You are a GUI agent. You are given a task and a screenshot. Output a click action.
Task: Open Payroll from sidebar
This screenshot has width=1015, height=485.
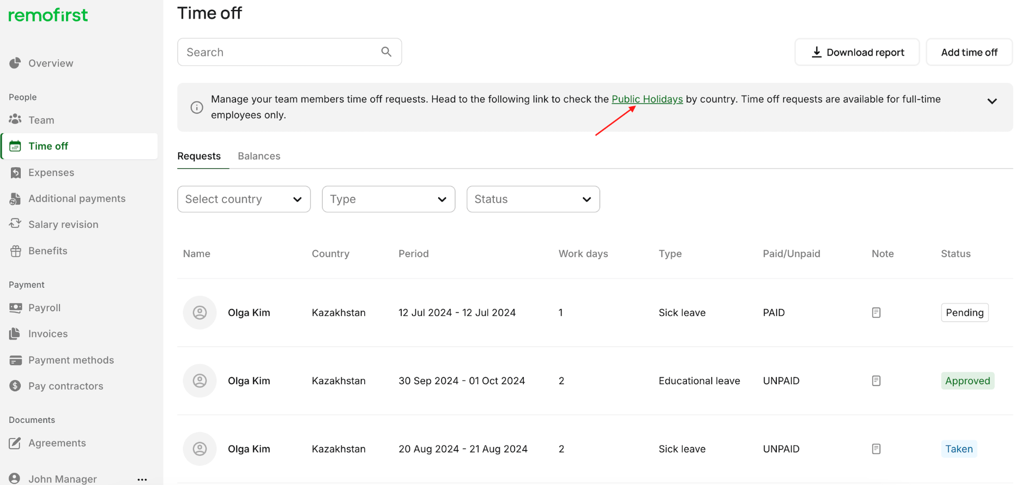click(45, 308)
